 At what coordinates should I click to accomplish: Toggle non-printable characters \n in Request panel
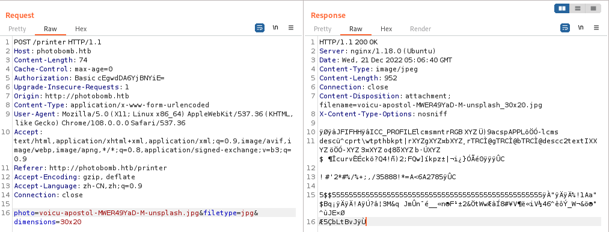[x=275, y=28]
